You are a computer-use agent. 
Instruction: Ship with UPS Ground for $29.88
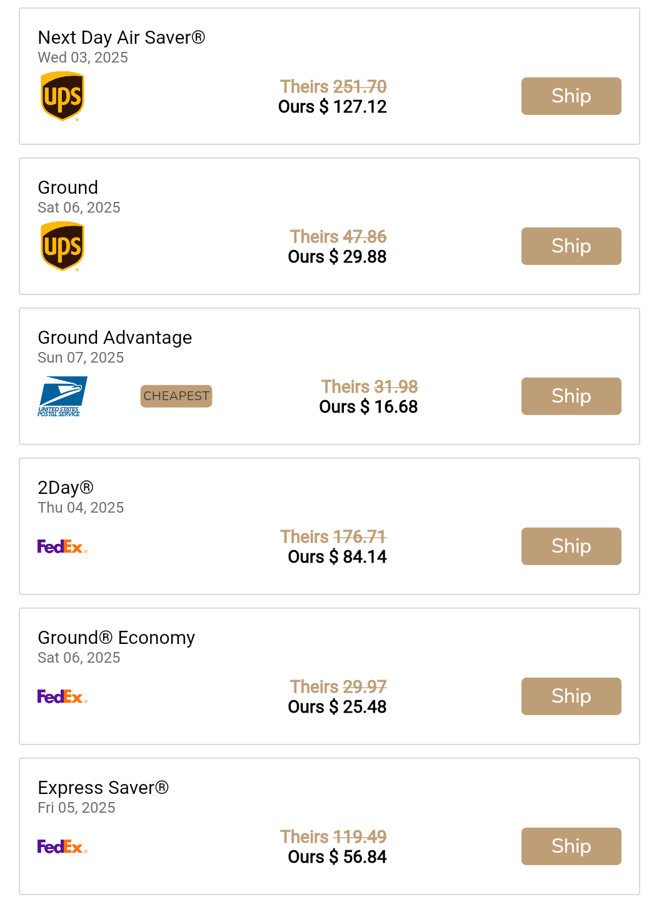pyautogui.click(x=571, y=246)
